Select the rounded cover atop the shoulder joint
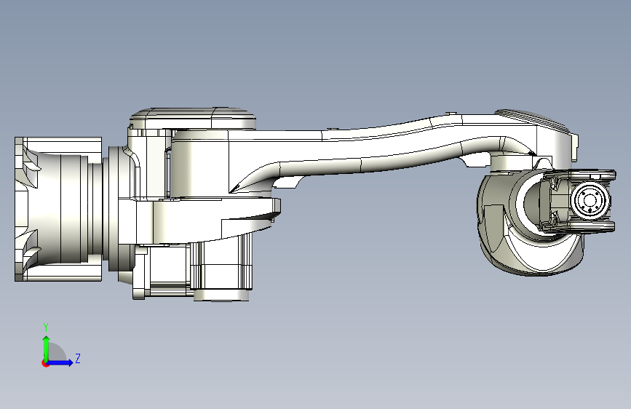The height and width of the screenshot is (409, 631). pyautogui.click(x=193, y=119)
